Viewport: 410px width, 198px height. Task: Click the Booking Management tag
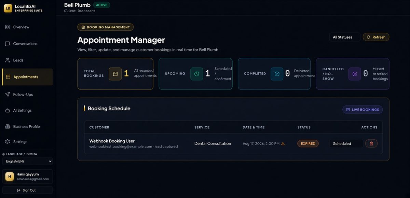click(105, 27)
